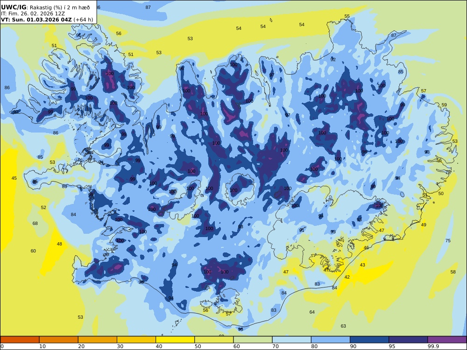Click the map value '43'
The height and width of the screenshot is (350, 467).
pos(362,265)
